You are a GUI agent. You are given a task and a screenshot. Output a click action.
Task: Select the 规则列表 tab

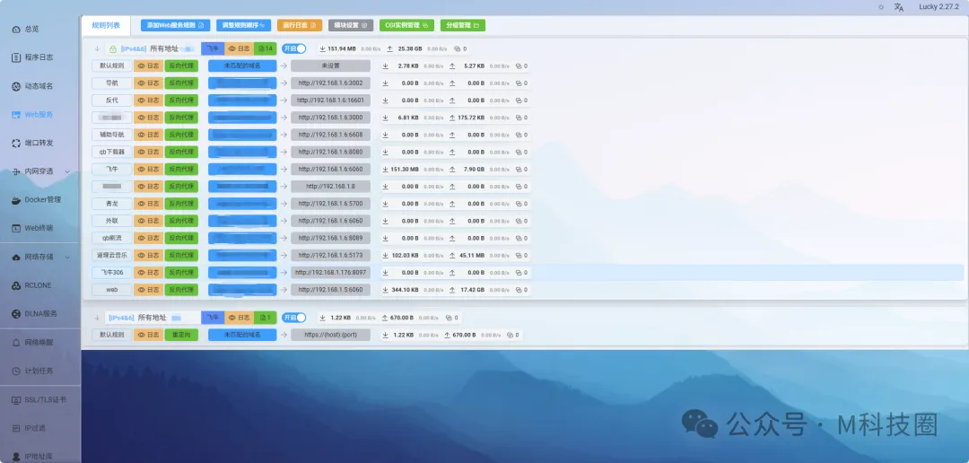(105, 25)
